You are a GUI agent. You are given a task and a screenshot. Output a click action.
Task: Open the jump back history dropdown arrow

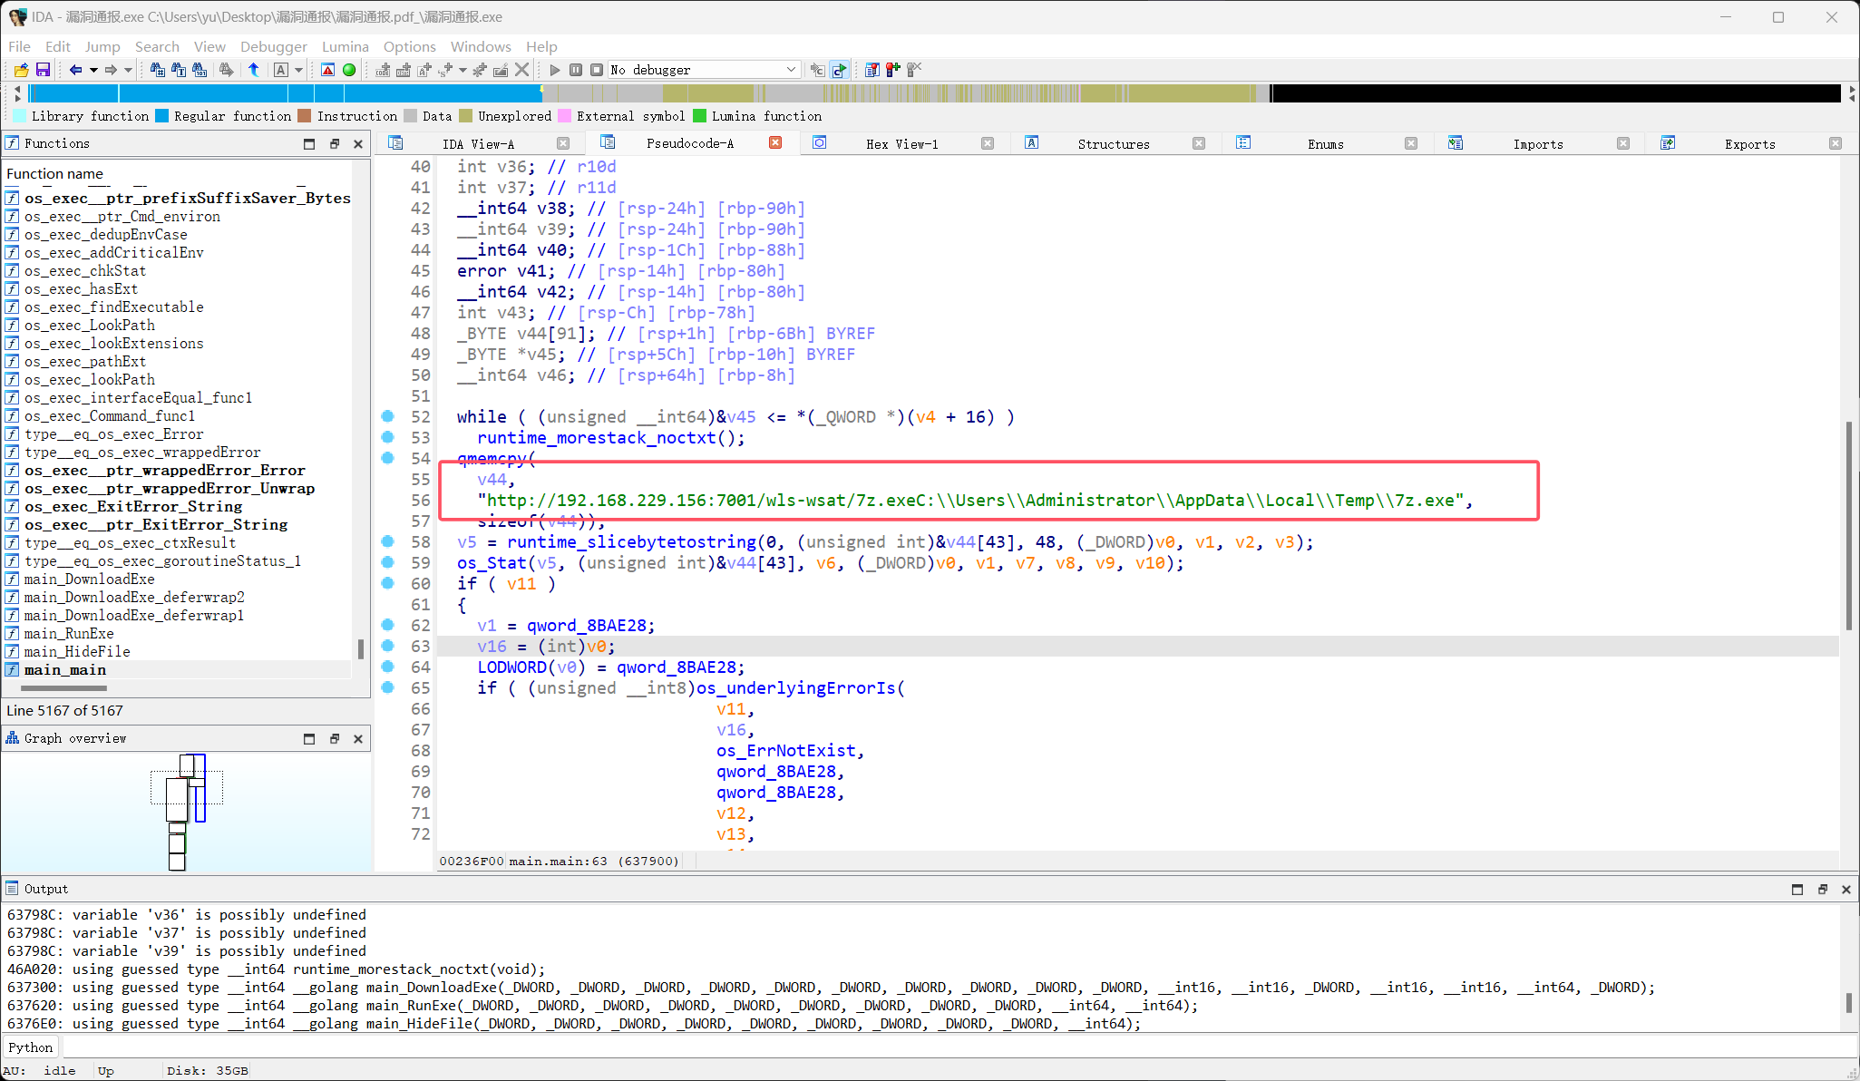[93, 70]
